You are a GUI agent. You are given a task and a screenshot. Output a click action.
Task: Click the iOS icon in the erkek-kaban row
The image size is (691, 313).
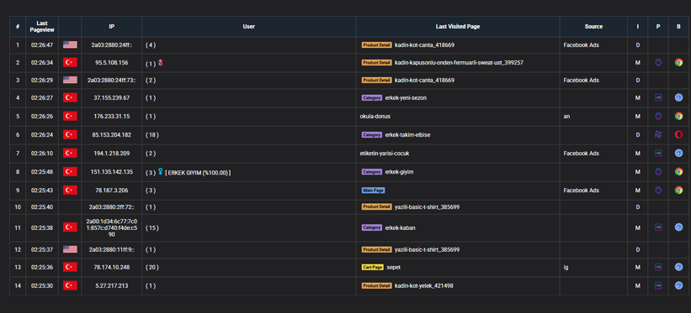click(x=658, y=227)
